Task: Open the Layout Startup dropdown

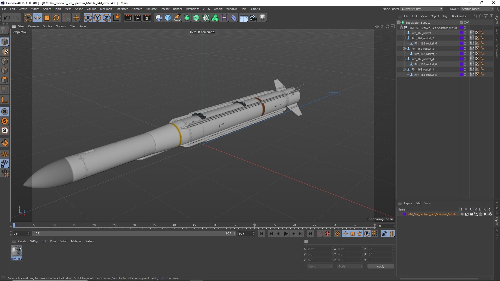Action: pyautogui.click(x=477, y=9)
